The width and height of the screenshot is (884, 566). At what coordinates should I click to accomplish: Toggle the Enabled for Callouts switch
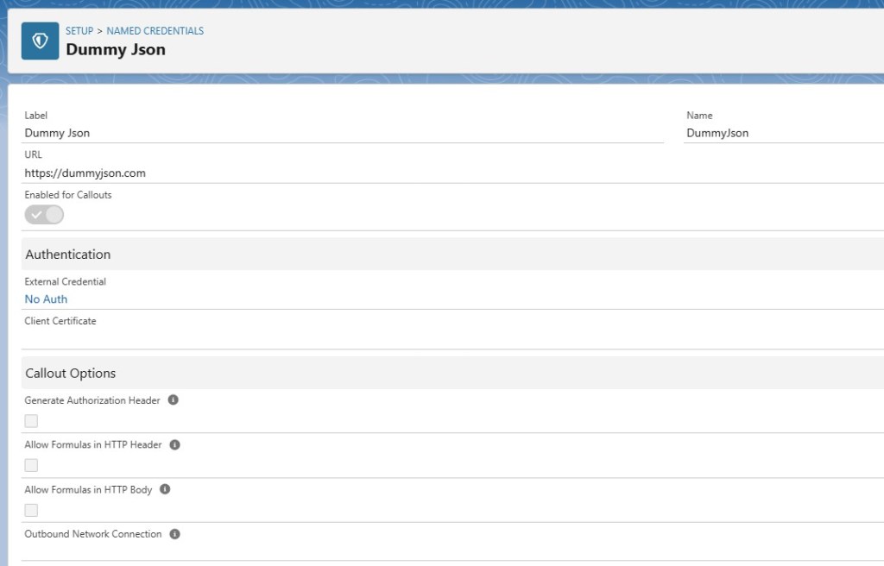coord(44,215)
